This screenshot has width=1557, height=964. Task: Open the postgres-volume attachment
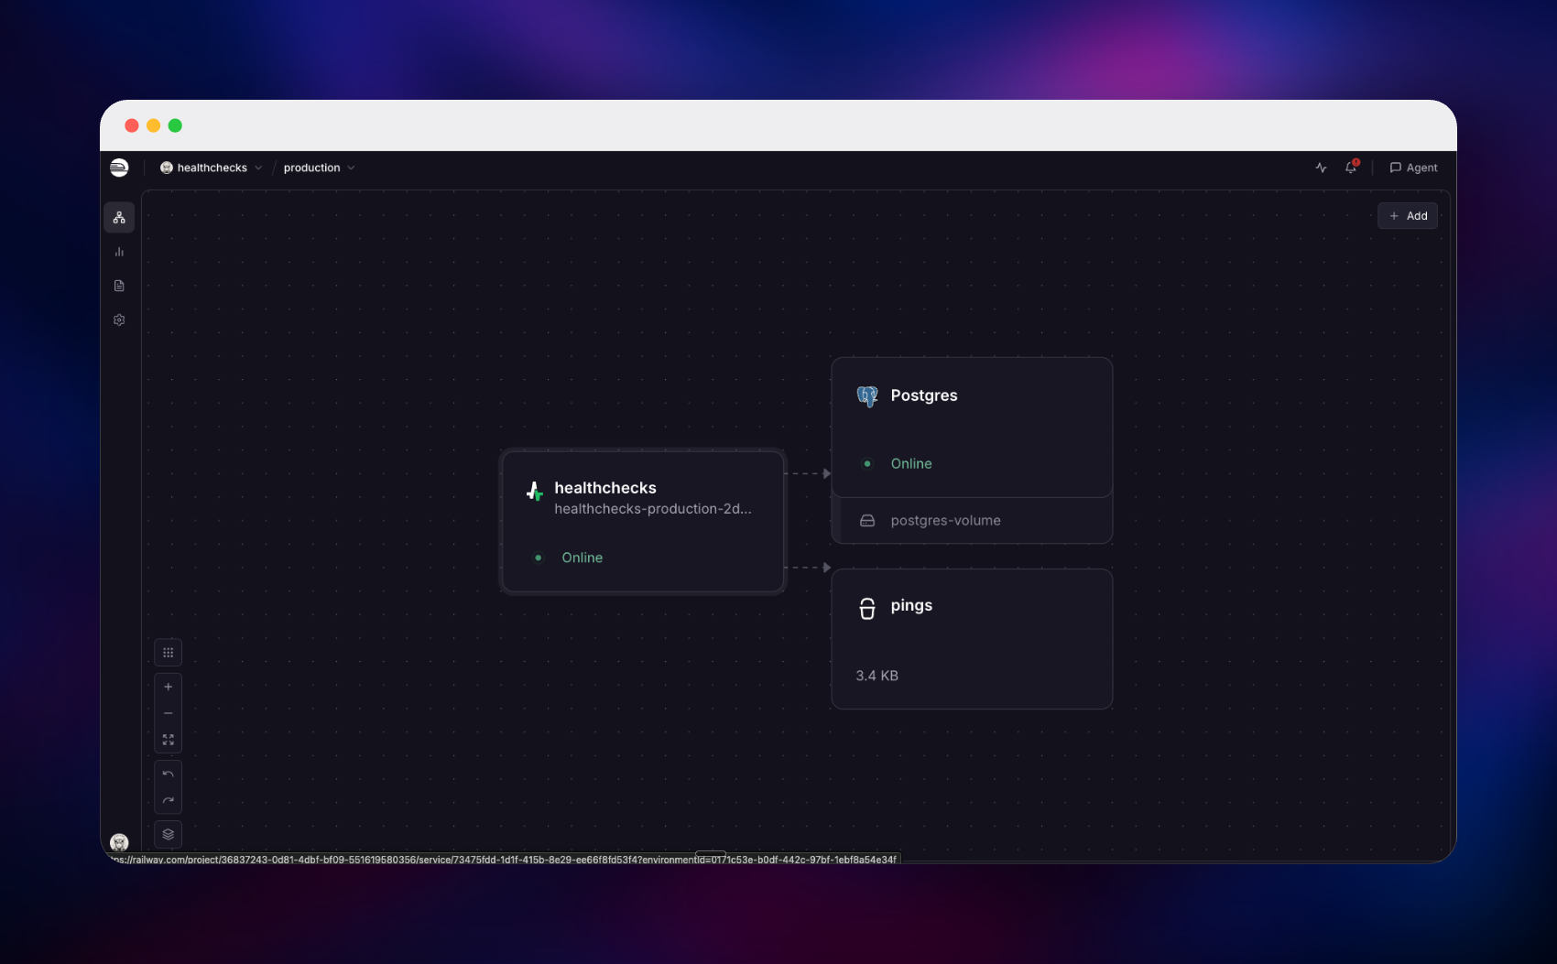[x=973, y=521]
